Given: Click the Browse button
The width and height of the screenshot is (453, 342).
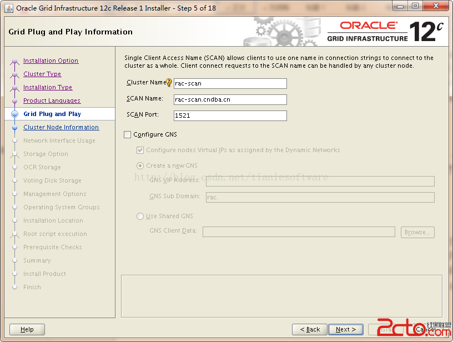Looking at the screenshot, I should pos(417,232).
